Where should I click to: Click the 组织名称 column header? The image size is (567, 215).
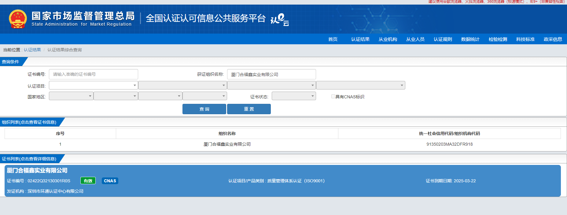[227, 133]
